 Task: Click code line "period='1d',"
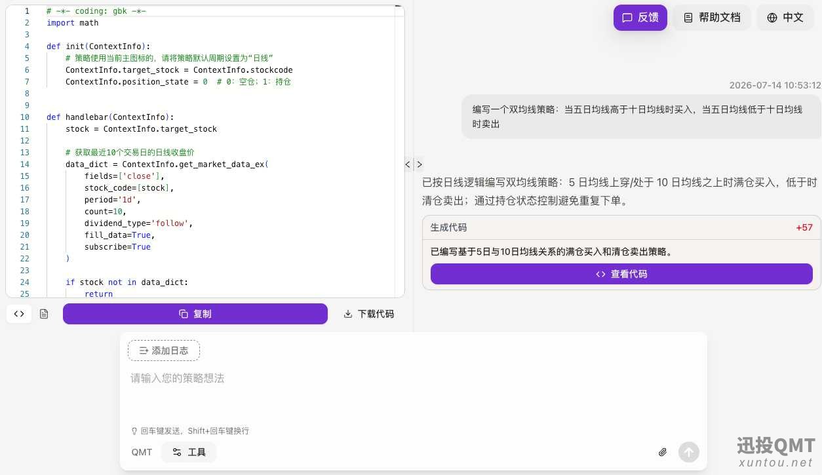[x=113, y=200]
